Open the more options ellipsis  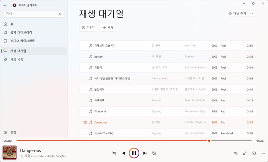[x=263, y=153]
